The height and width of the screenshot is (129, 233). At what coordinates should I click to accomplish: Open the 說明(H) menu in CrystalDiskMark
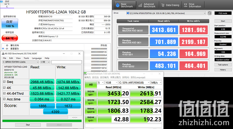pyautogui.click(x=126, y=77)
